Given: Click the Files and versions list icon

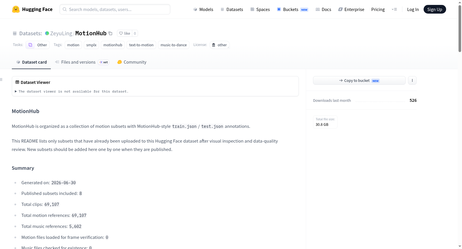Looking at the screenshot, I should coord(57,62).
